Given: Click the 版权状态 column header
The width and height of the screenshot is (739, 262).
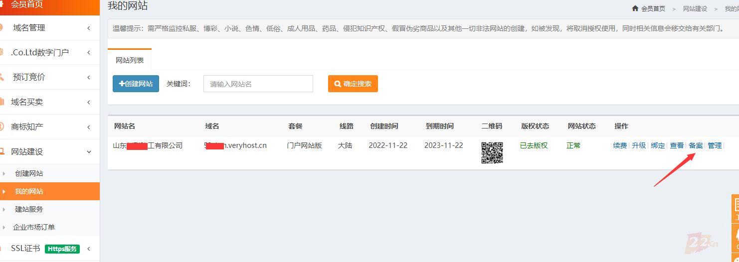Looking at the screenshot, I should tap(535, 126).
